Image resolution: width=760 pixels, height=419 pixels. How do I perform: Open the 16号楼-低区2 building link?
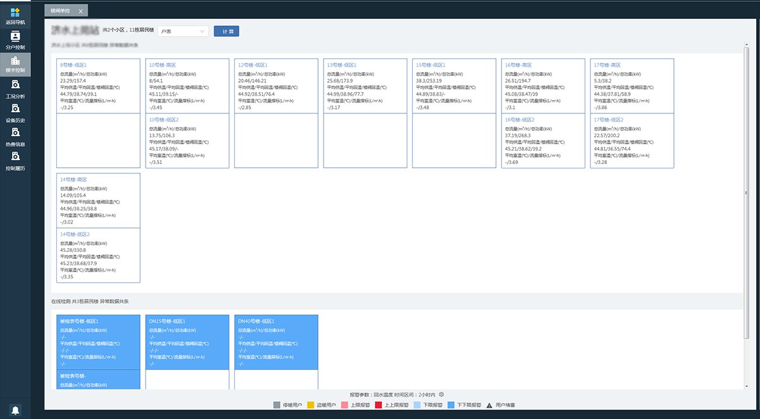pyautogui.click(x=519, y=120)
